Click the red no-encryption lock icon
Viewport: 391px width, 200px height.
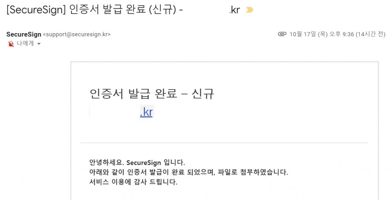(11, 44)
